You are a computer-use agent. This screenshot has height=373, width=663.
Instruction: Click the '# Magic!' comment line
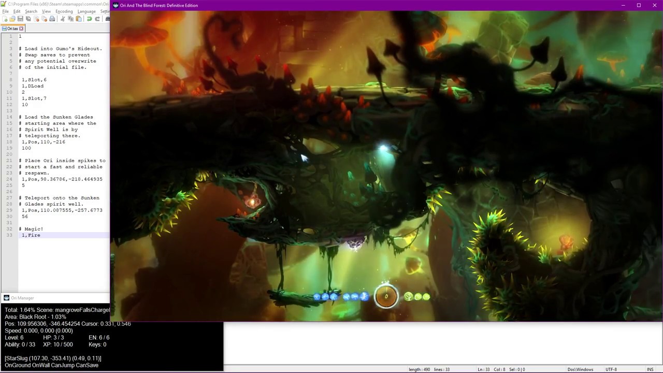(x=31, y=229)
